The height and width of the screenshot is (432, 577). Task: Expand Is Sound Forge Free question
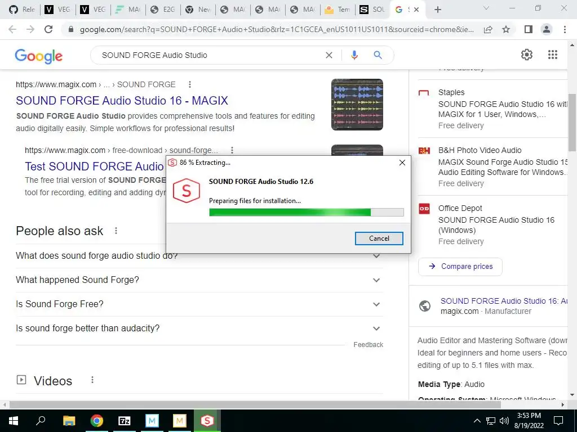point(199,304)
